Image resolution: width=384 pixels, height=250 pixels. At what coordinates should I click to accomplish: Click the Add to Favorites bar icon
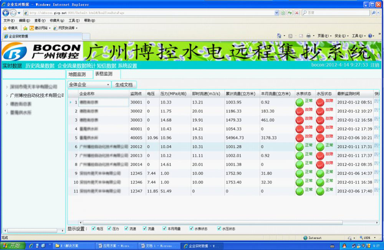pyautogui.click(x=25, y=28)
